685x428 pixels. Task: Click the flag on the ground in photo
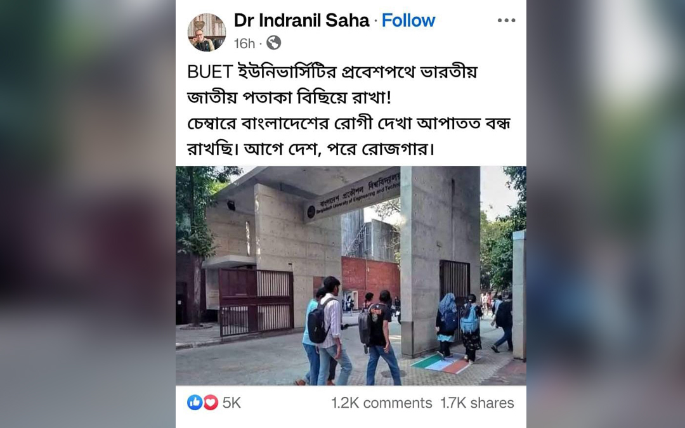[440, 363]
